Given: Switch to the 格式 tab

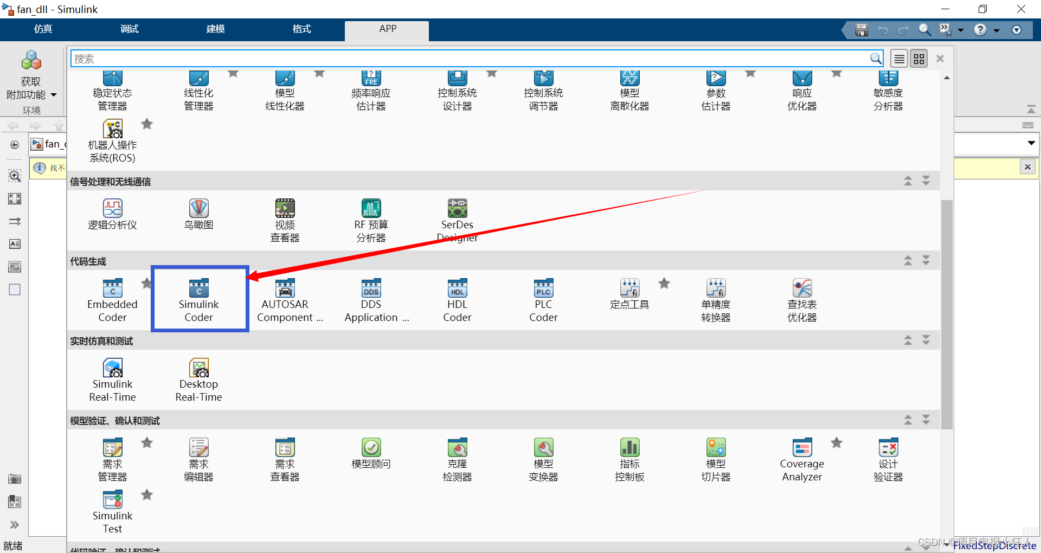Looking at the screenshot, I should (x=302, y=29).
